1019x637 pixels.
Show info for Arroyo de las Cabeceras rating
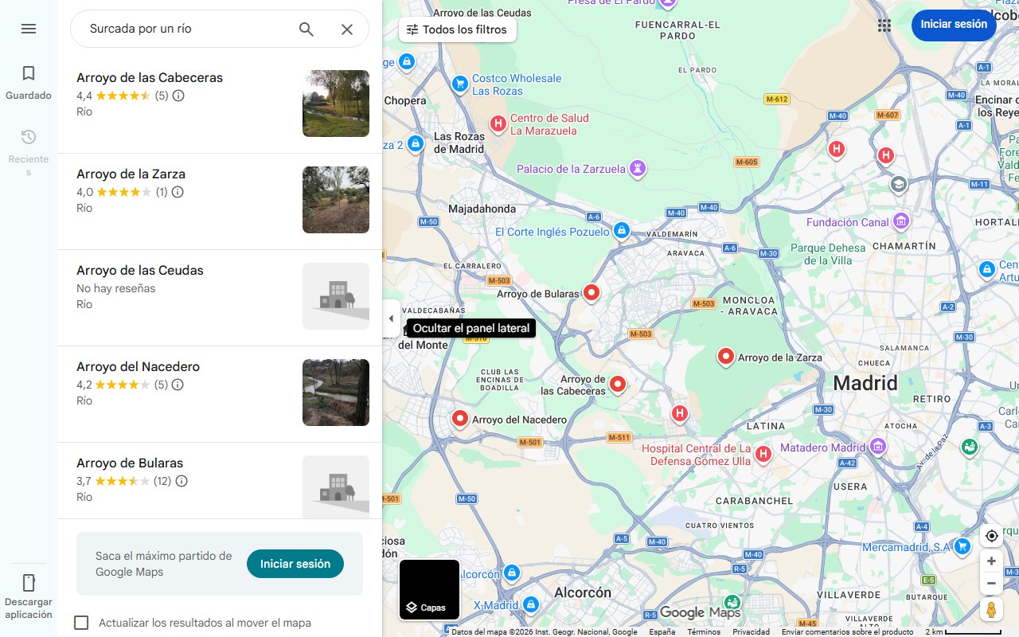click(x=178, y=96)
